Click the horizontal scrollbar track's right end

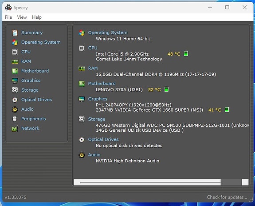point(245,182)
